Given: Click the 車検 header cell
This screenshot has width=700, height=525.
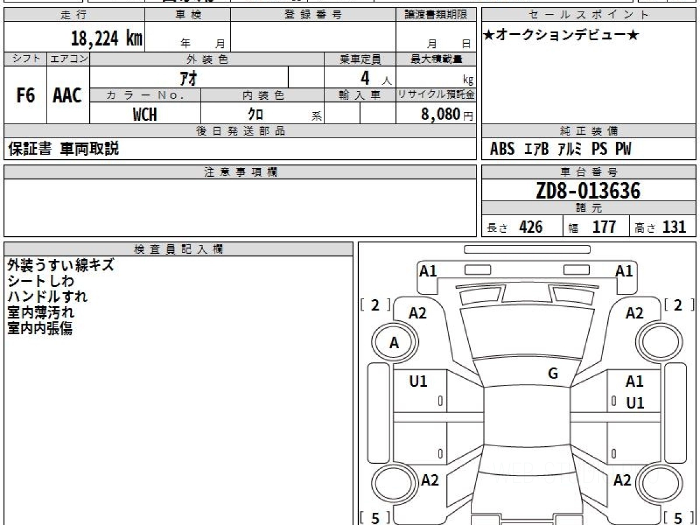Looking at the screenshot, I should click(x=188, y=15).
